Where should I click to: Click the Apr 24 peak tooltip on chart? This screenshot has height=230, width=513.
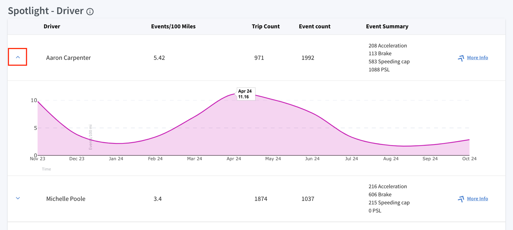pyautogui.click(x=245, y=94)
